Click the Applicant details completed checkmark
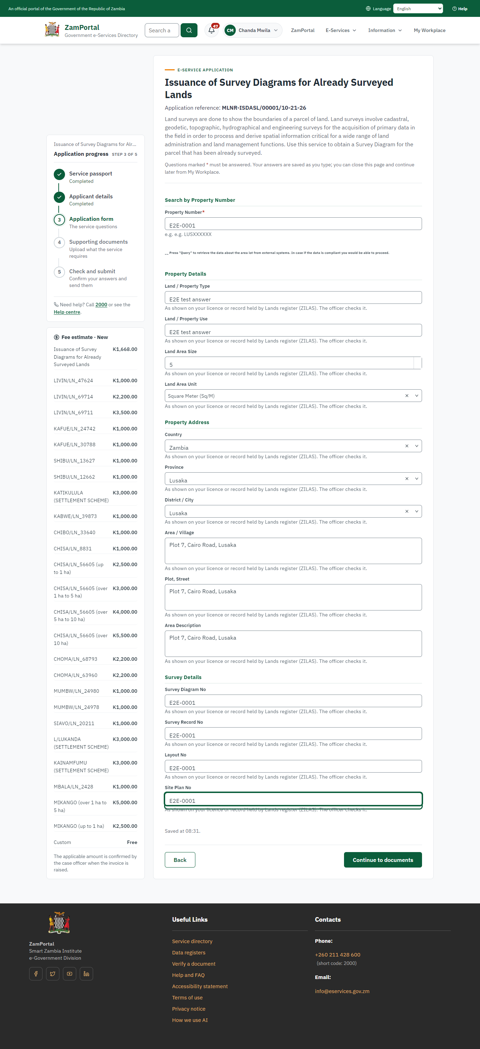The height and width of the screenshot is (1049, 480). coord(59,197)
